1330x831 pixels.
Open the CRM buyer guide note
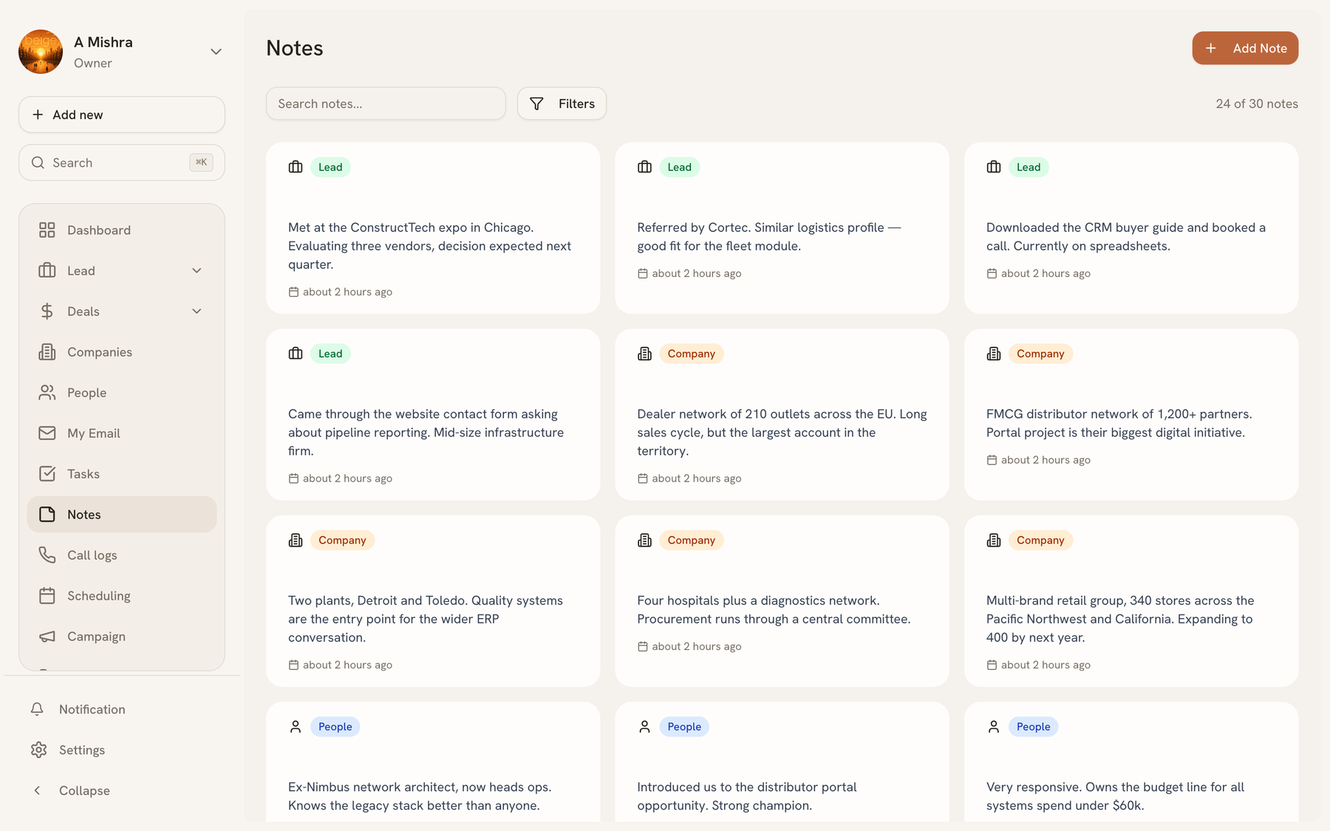[x=1131, y=228]
